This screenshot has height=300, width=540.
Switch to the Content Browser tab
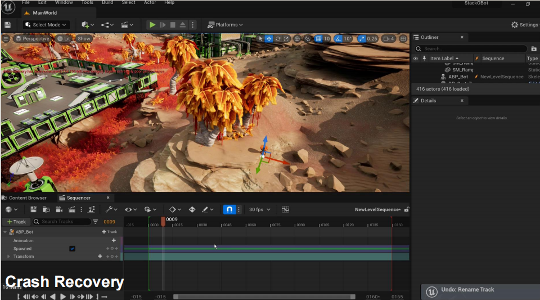tap(28, 198)
